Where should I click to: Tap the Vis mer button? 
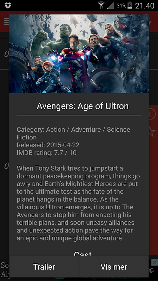pyautogui.click(x=114, y=267)
